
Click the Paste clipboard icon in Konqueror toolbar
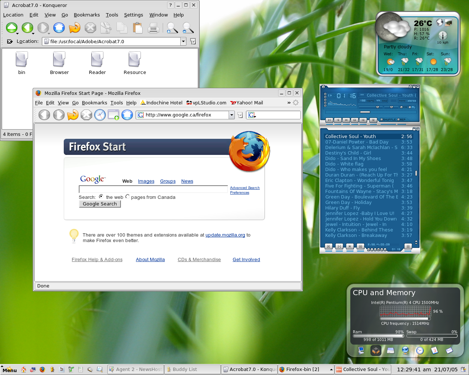(x=138, y=28)
